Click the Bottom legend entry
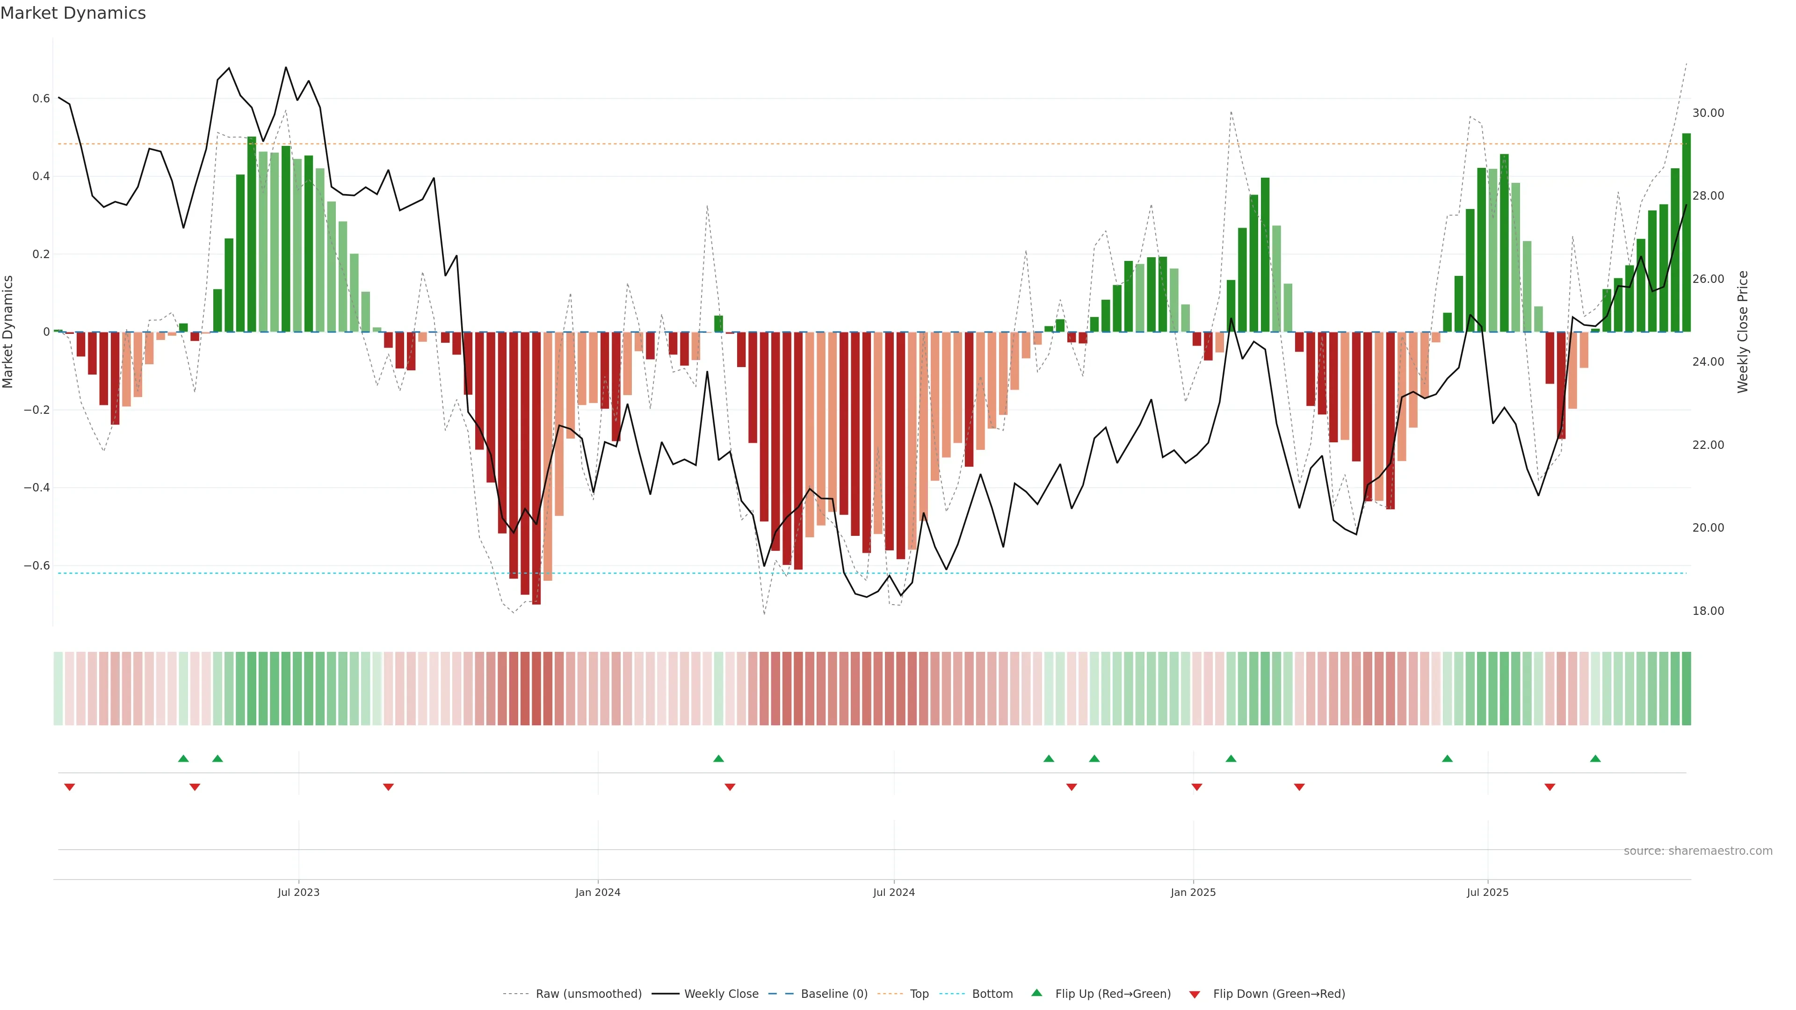Viewport: 1796px width, 1010px height. point(992,994)
